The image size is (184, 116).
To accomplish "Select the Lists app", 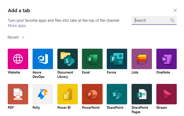I will pyautogui.click(x=142, y=59).
